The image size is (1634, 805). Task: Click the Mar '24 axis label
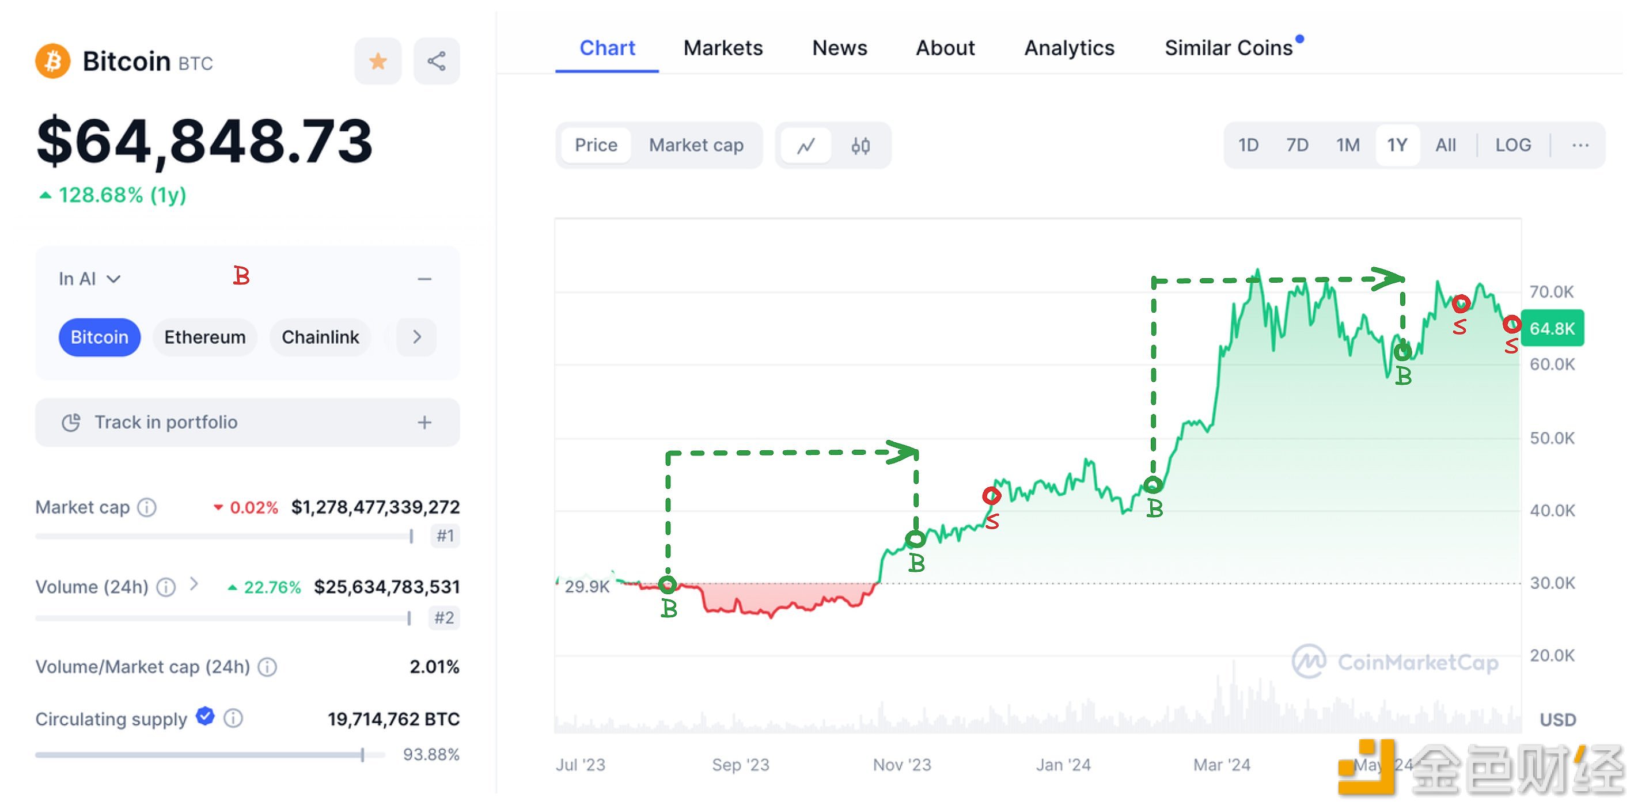tap(1222, 765)
